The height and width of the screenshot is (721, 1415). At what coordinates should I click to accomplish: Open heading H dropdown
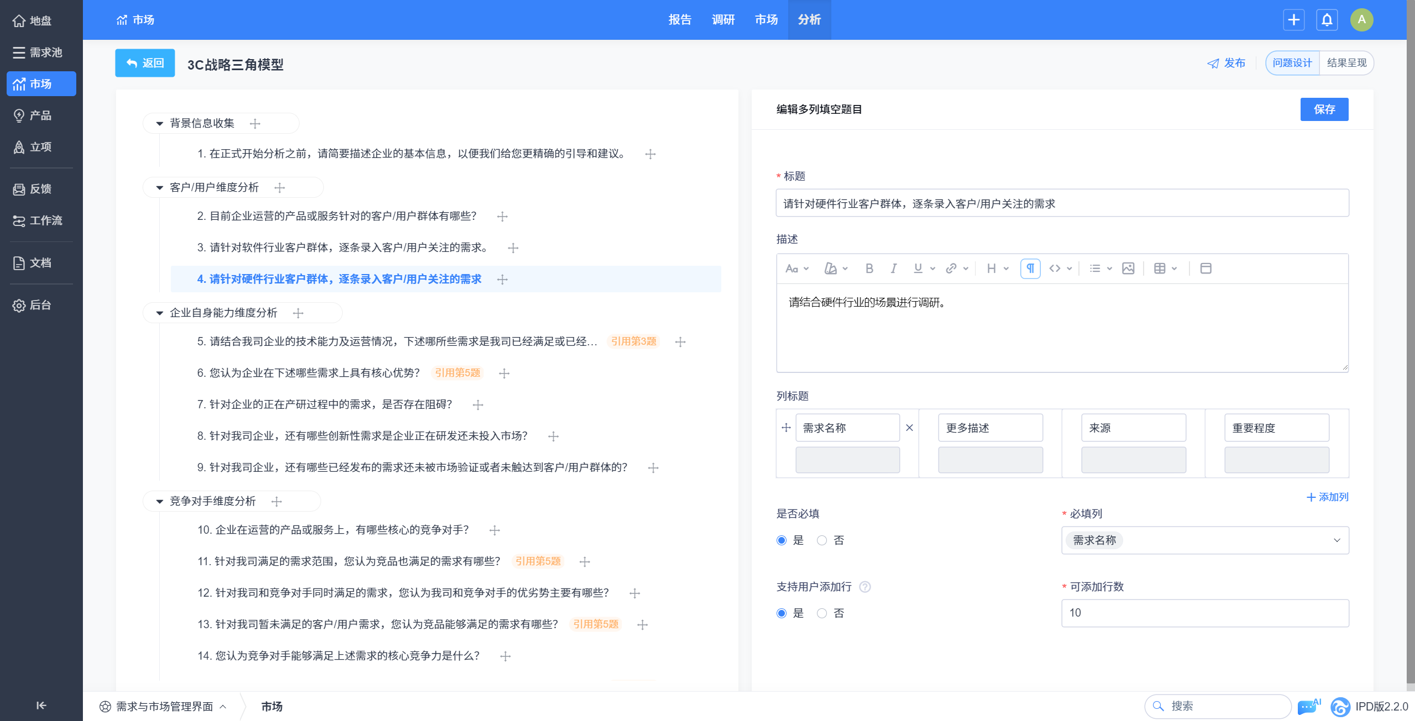coord(997,269)
